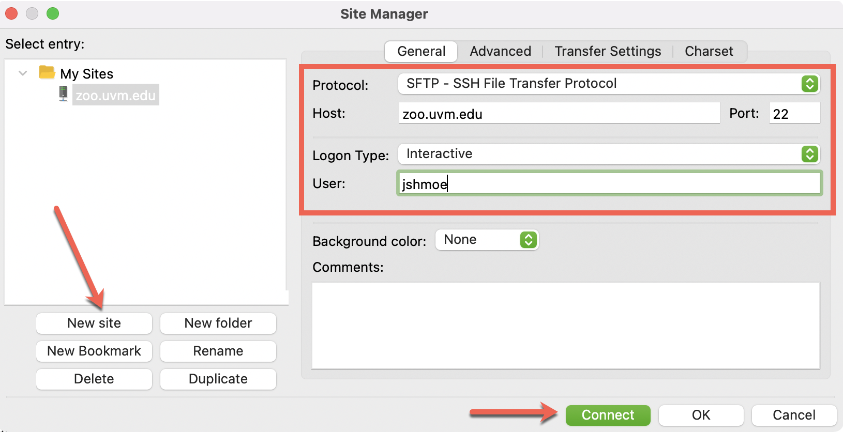Open the Background color dropdown
This screenshot has height=432, width=843.
[x=487, y=240]
